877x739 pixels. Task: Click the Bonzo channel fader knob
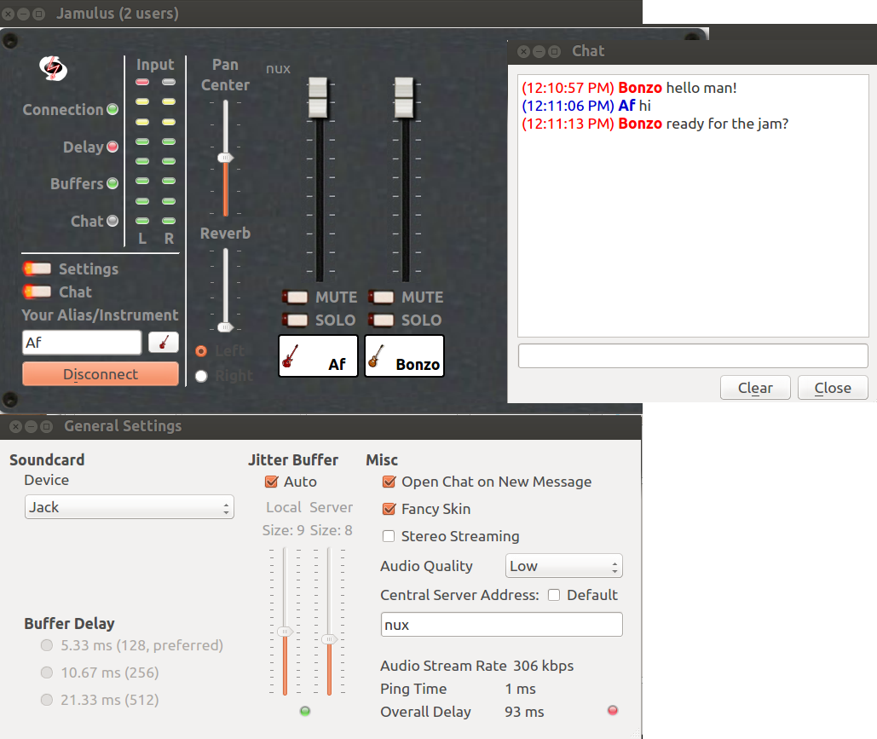[x=404, y=99]
